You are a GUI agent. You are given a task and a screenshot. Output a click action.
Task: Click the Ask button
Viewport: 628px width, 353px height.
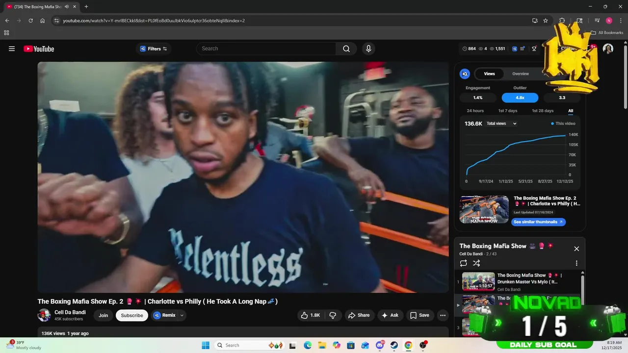390,315
